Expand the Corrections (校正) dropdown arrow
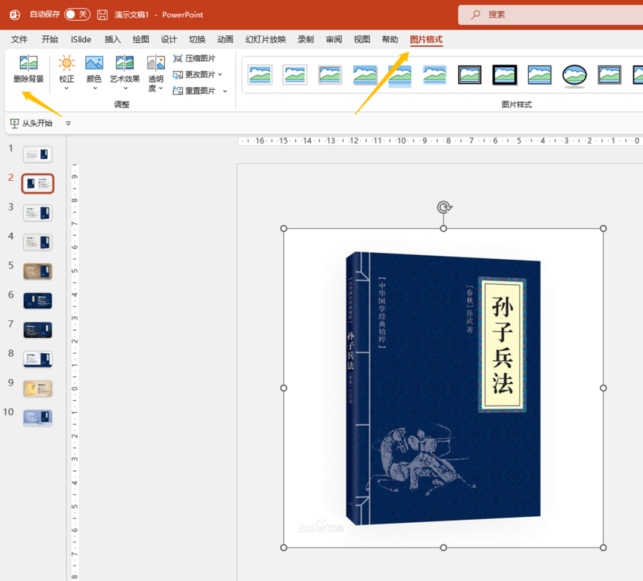 click(67, 88)
